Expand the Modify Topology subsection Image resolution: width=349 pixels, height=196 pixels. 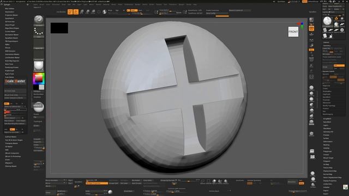pos(329,106)
